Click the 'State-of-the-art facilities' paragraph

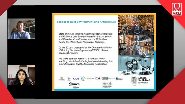pos(86,38)
